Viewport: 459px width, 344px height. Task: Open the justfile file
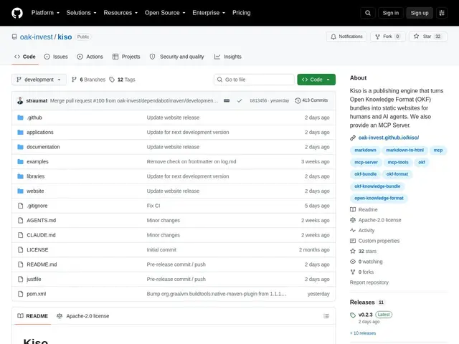click(34, 279)
